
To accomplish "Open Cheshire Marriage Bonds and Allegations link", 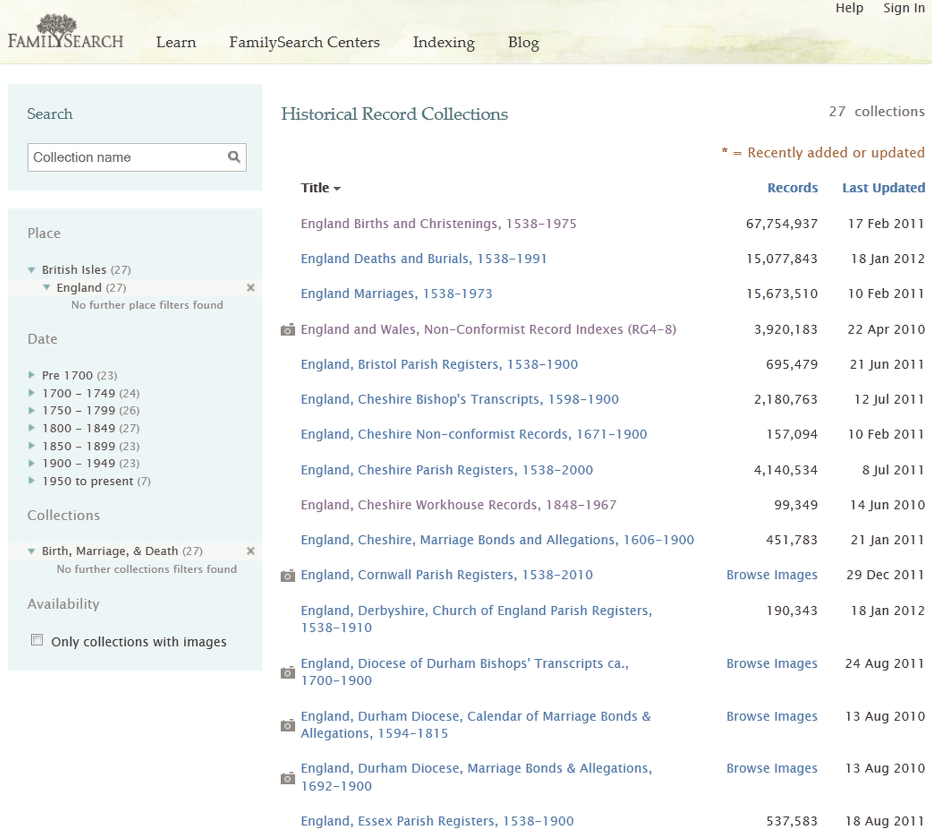I will (x=497, y=540).
